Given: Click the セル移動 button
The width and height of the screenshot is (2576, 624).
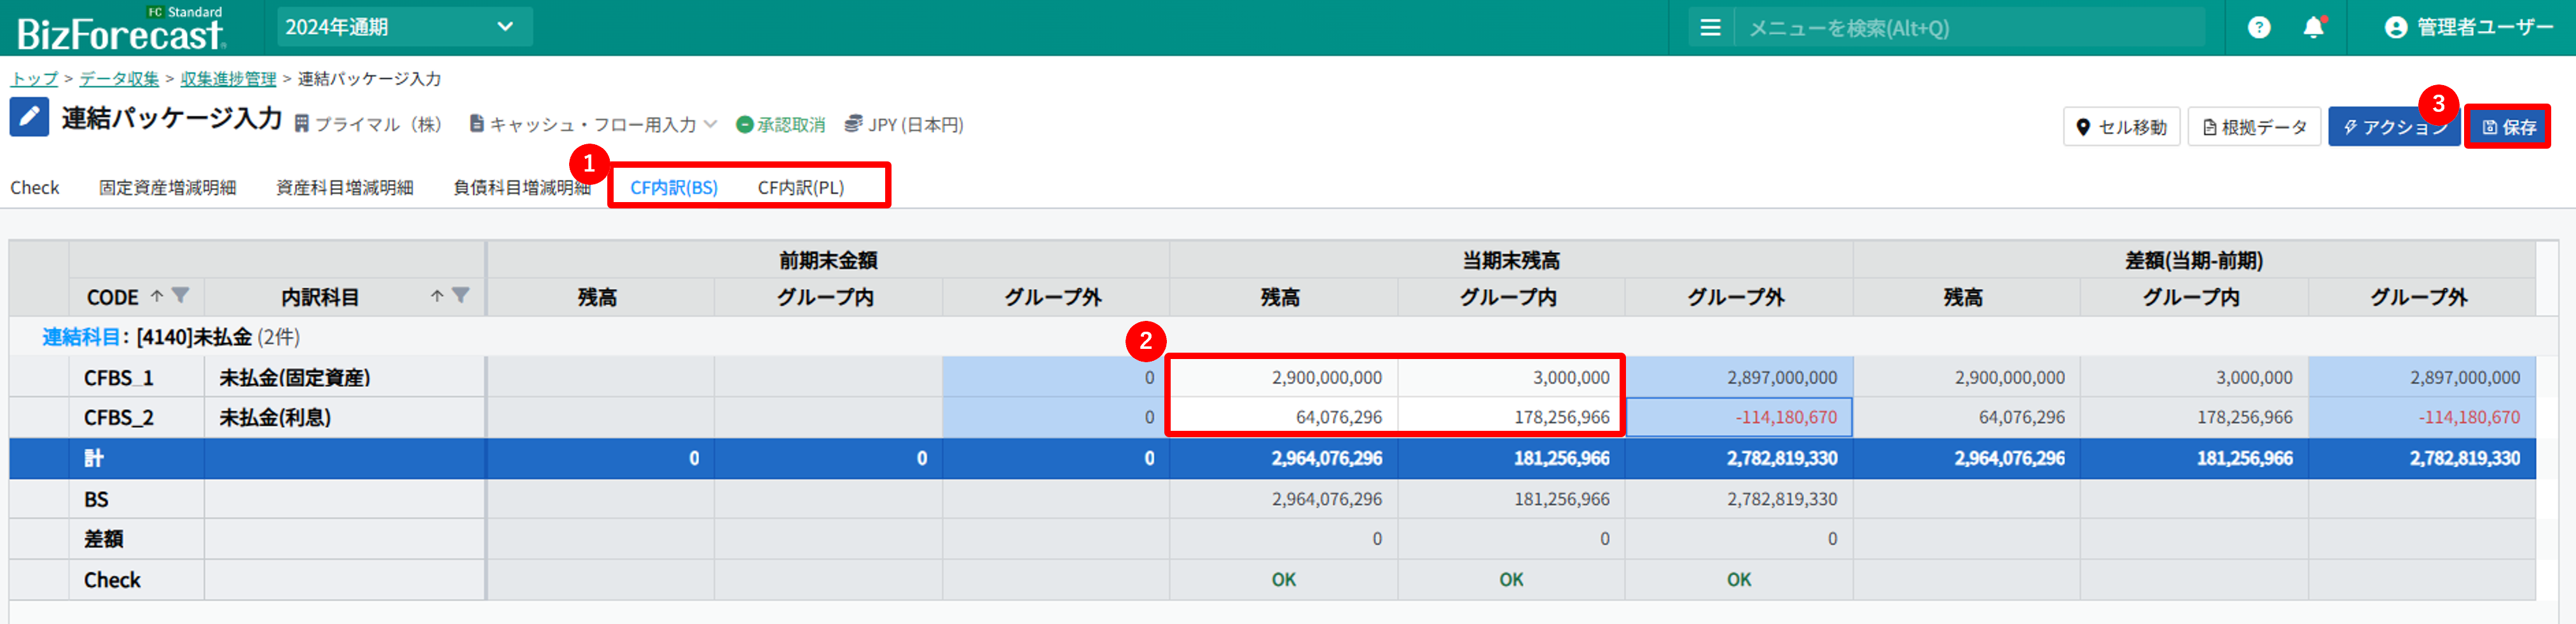Looking at the screenshot, I should (2121, 127).
